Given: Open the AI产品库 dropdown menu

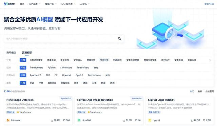Looking at the screenshot, I should point(35,4).
